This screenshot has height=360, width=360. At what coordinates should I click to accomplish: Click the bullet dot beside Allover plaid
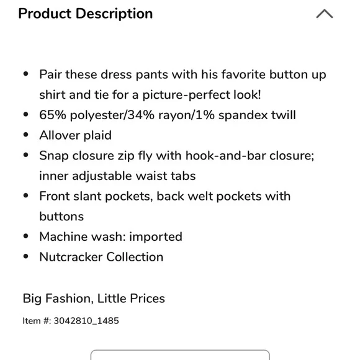tap(26, 135)
